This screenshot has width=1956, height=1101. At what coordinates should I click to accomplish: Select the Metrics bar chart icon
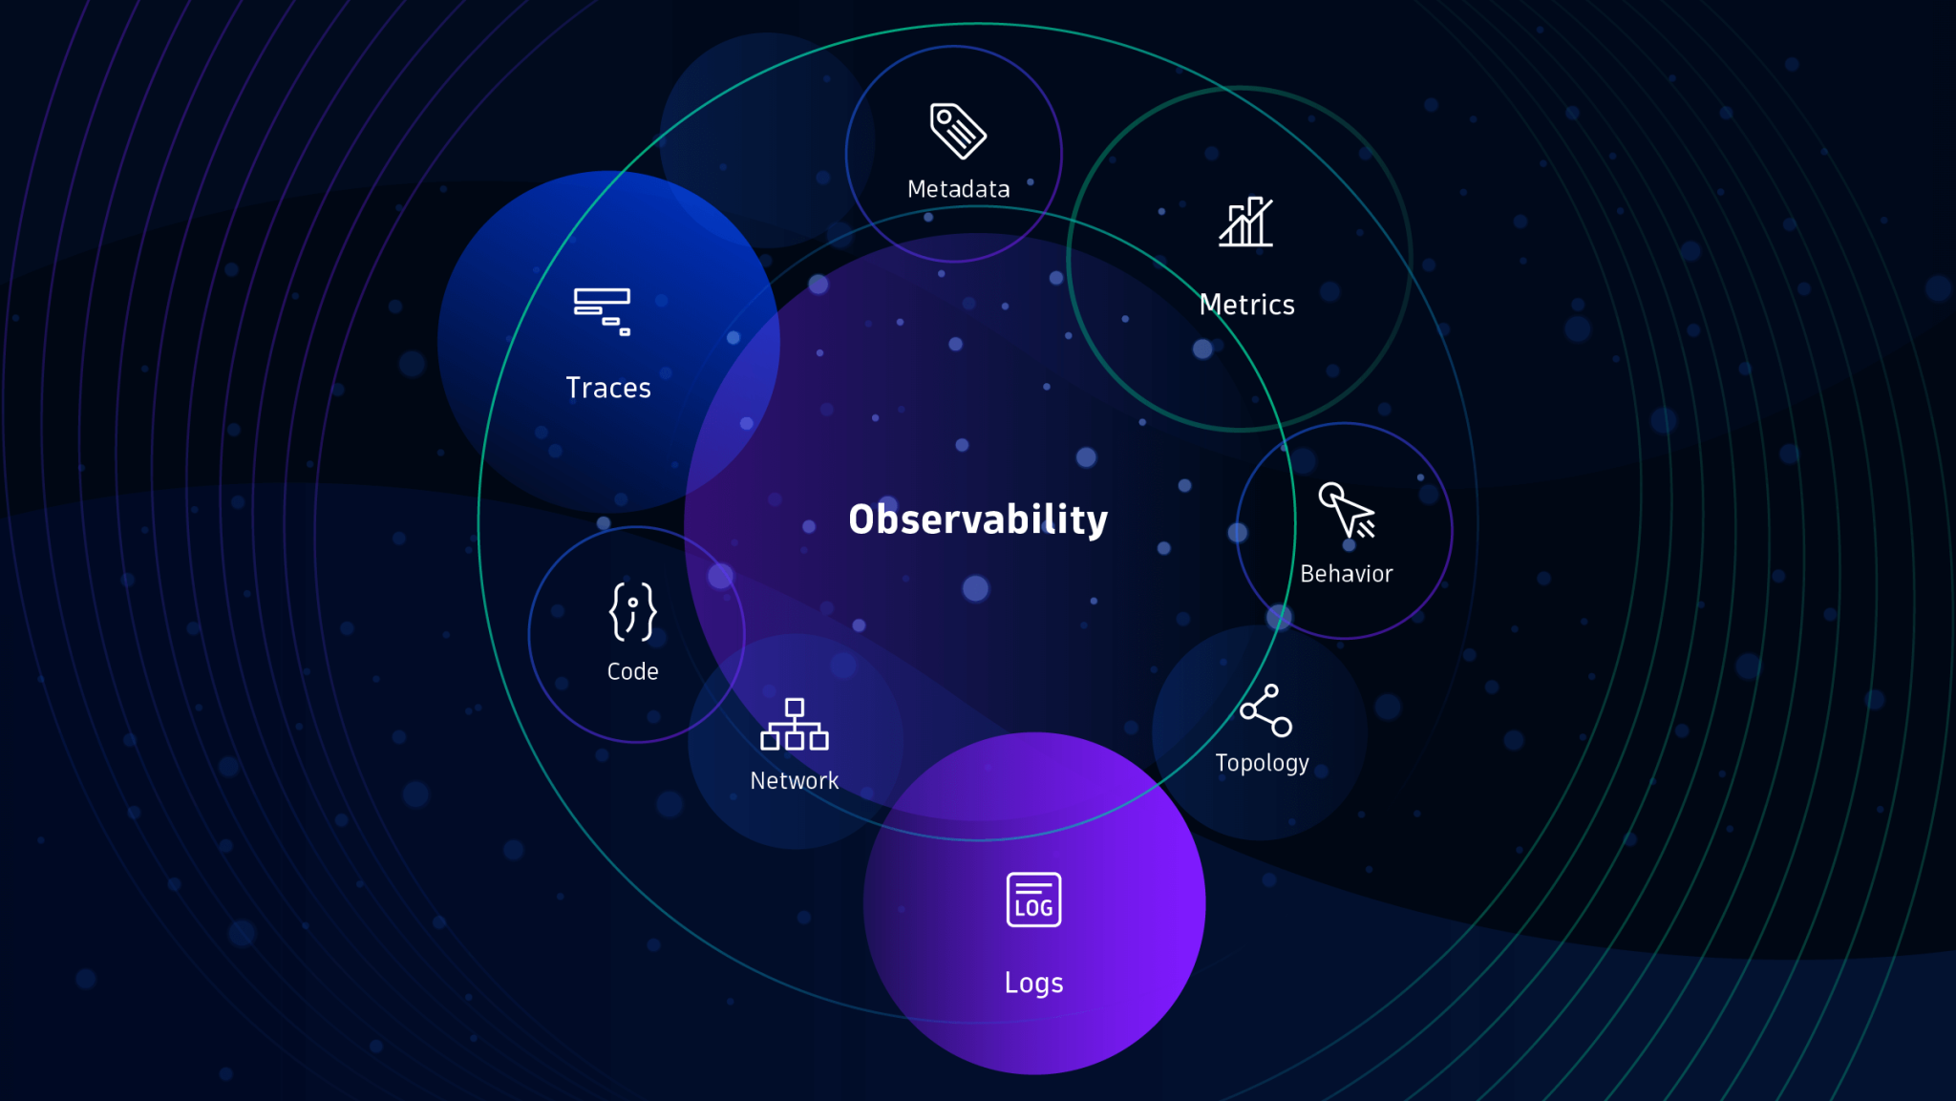point(1246,228)
